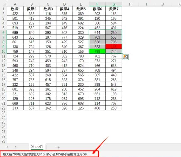Viewport: 181px width, 157px height.
Task: Click header cell 数据7
Action: pos(114,9)
